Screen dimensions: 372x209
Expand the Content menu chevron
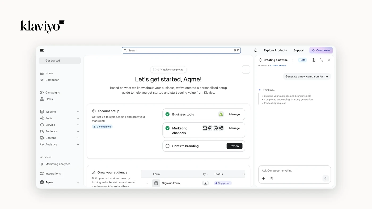[78, 138]
